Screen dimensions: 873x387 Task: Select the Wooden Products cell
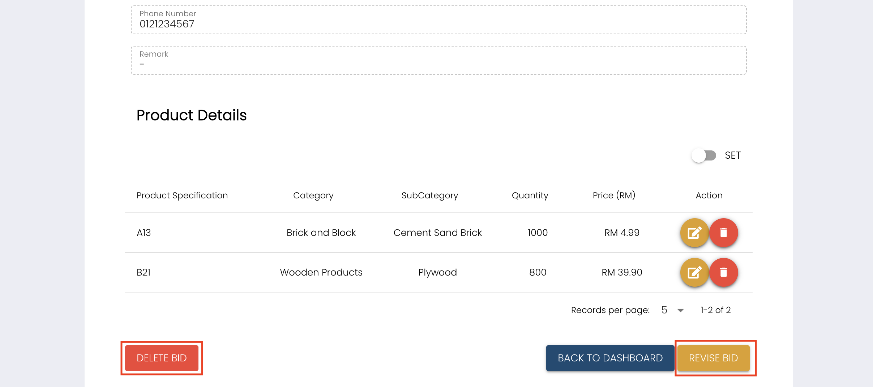pos(321,272)
